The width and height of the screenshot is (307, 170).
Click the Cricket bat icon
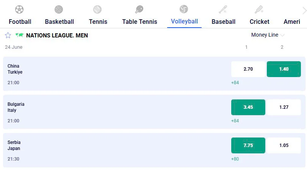coord(259,9)
